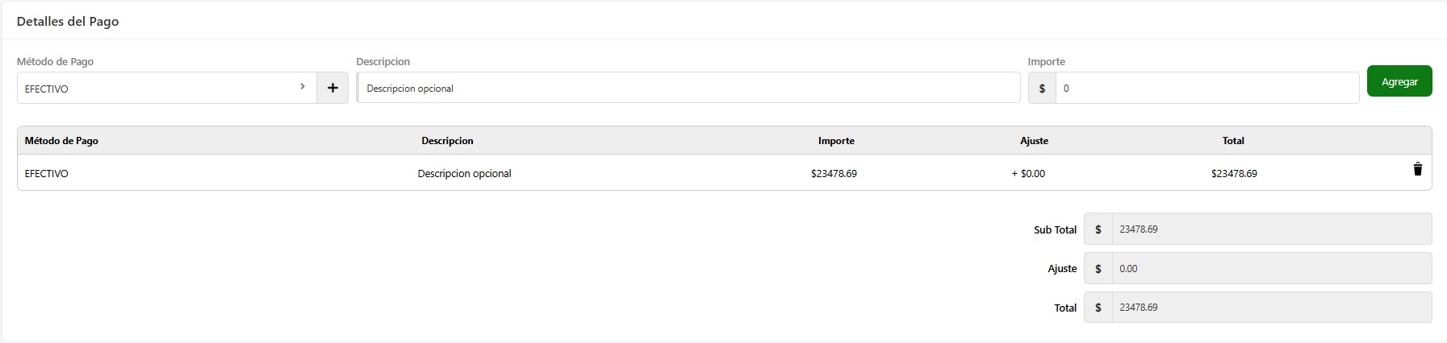Click the Total table column header

click(x=1233, y=141)
